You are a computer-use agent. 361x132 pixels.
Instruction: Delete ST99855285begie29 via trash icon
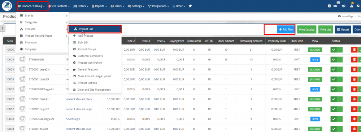pyautogui.click(x=354, y=119)
